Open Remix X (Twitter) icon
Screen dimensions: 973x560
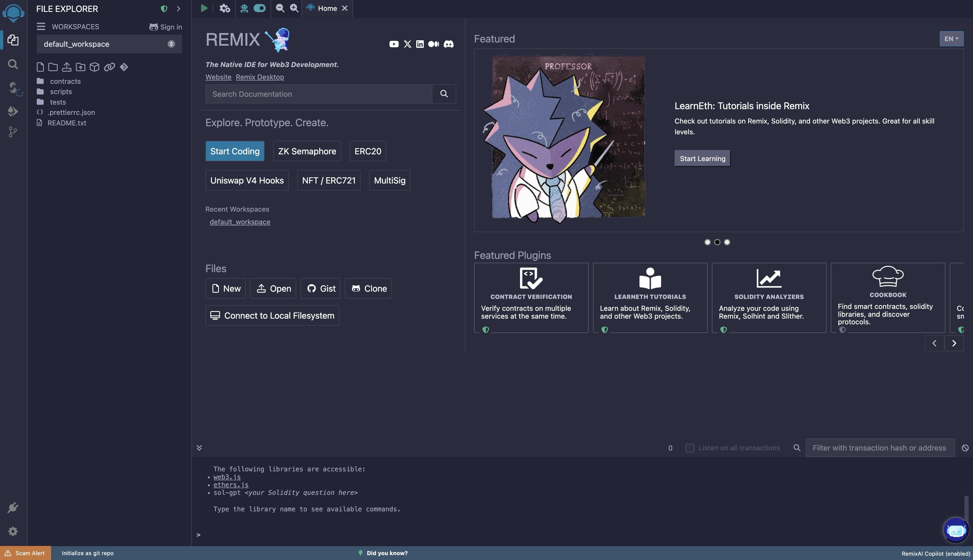(x=407, y=44)
